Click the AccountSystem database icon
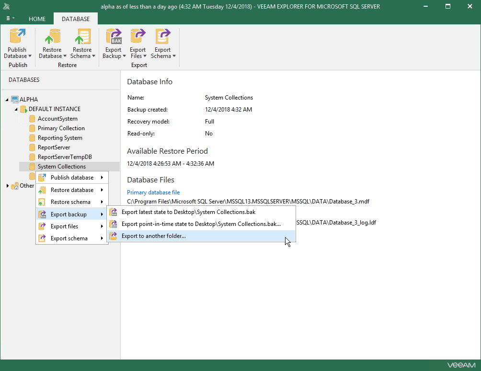481x371 pixels. click(x=32, y=119)
